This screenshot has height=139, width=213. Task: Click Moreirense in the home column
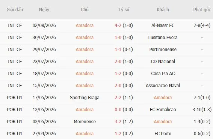(x=85, y=121)
